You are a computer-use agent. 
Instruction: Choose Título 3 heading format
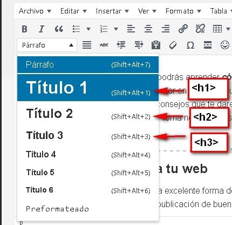click(88, 136)
